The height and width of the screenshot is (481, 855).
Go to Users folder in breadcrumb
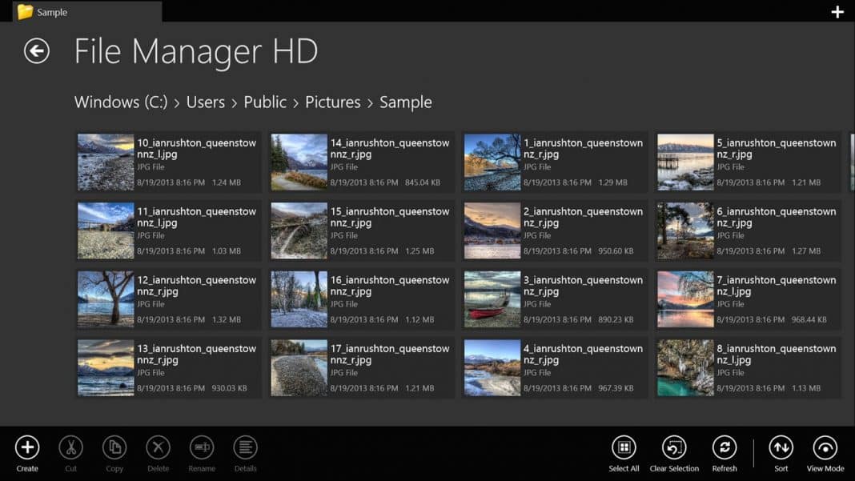coord(206,102)
